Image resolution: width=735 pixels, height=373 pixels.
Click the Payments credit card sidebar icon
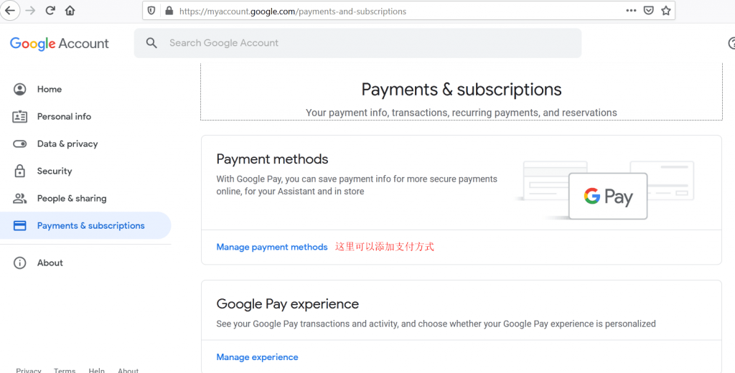coord(19,226)
